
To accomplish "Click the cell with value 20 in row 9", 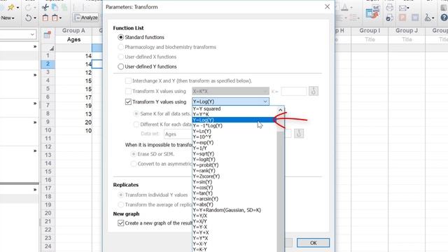I will click(73, 122).
